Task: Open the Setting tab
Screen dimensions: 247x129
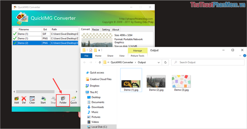Action: coord(106,30)
